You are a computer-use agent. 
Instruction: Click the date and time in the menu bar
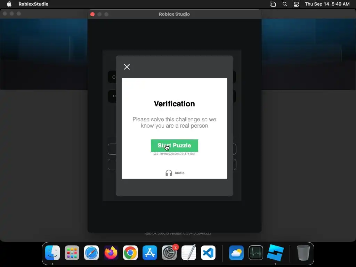[327, 4]
